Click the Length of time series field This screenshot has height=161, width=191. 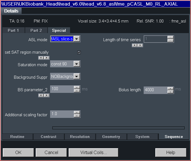[156, 39]
